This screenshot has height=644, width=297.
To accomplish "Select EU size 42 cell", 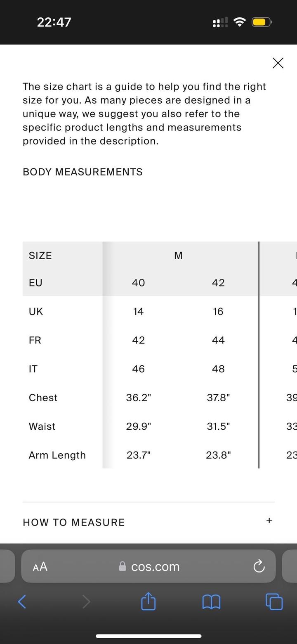I will point(218,283).
